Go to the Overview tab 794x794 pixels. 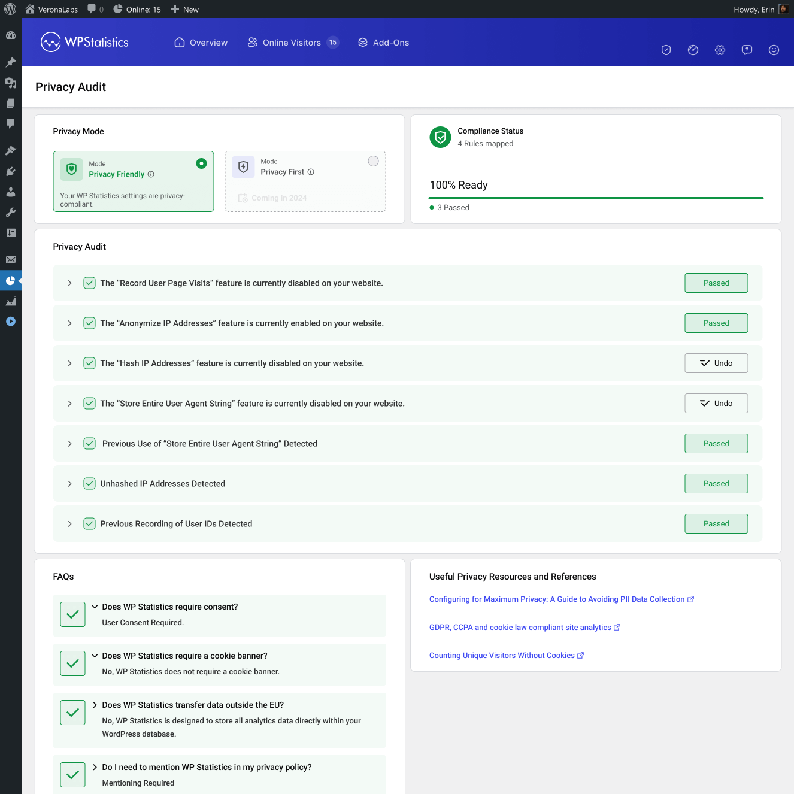pos(201,43)
